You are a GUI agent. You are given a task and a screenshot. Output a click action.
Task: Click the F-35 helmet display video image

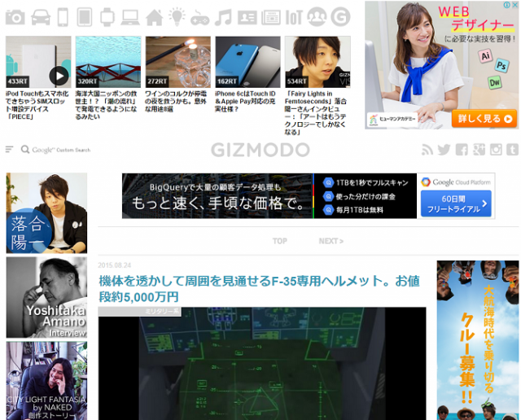pos(262,365)
